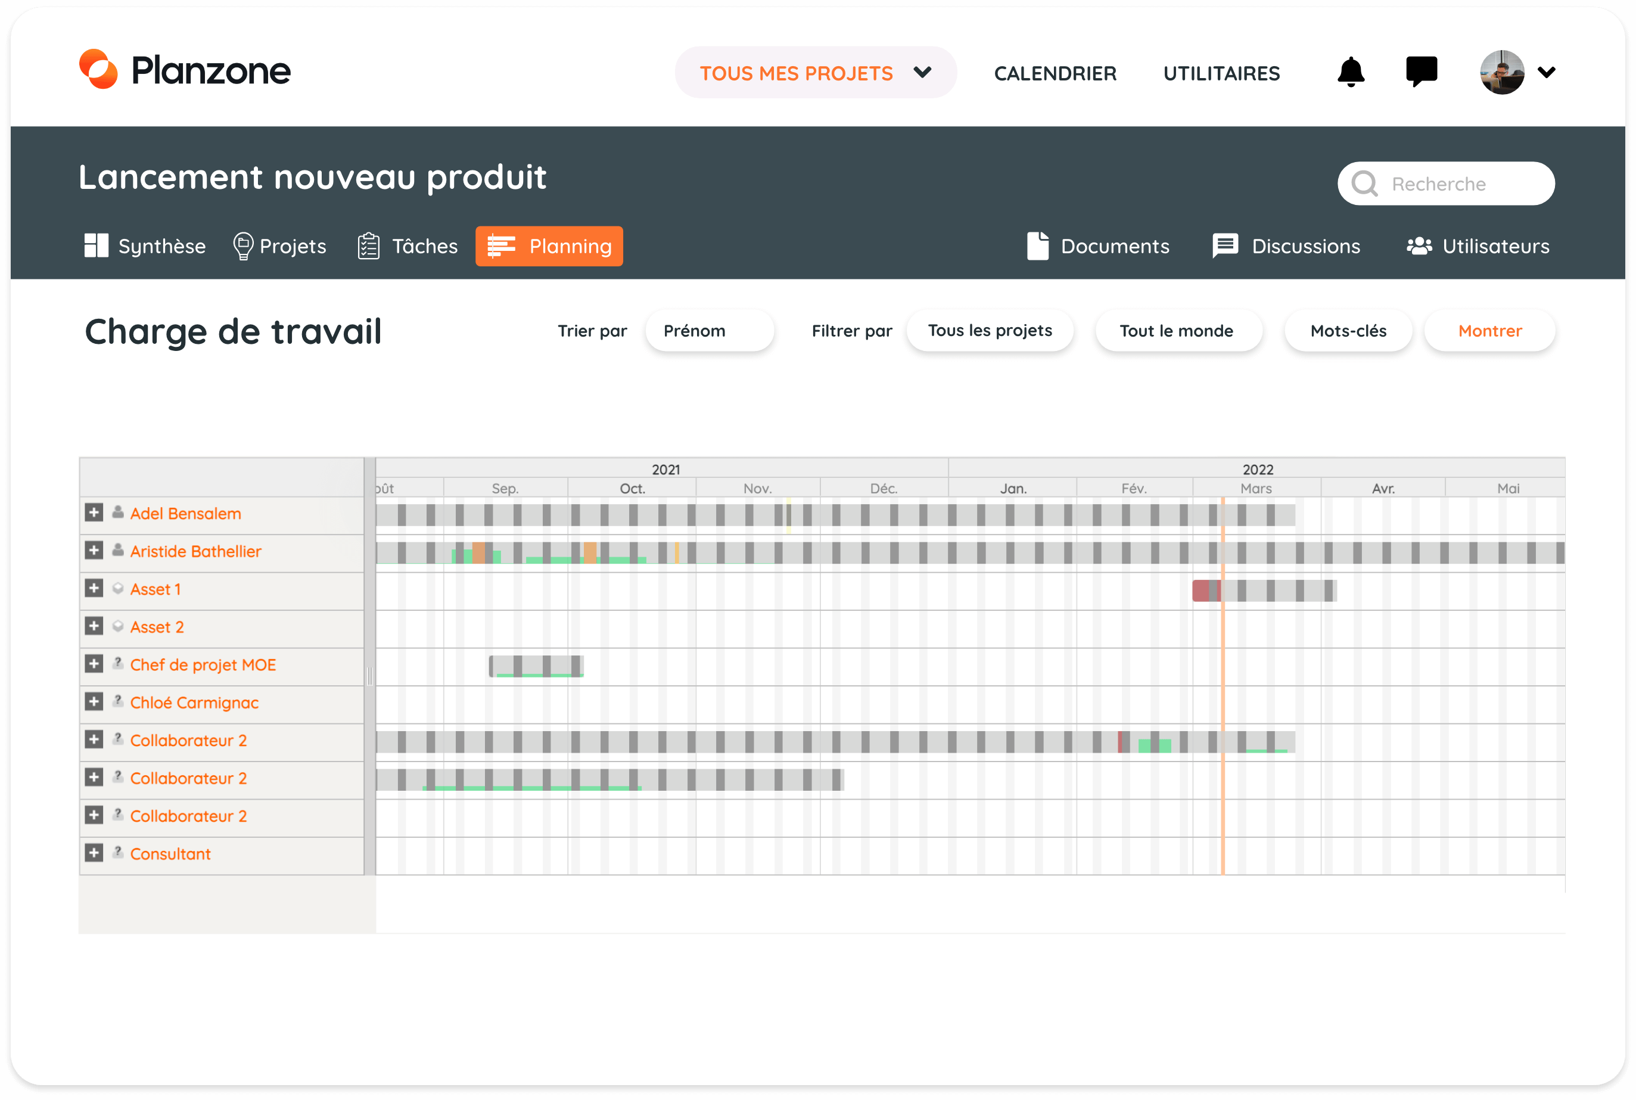Expand the Chef de projet MOE row
The width and height of the screenshot is (1636, 1100).
[x=94, y=664]
